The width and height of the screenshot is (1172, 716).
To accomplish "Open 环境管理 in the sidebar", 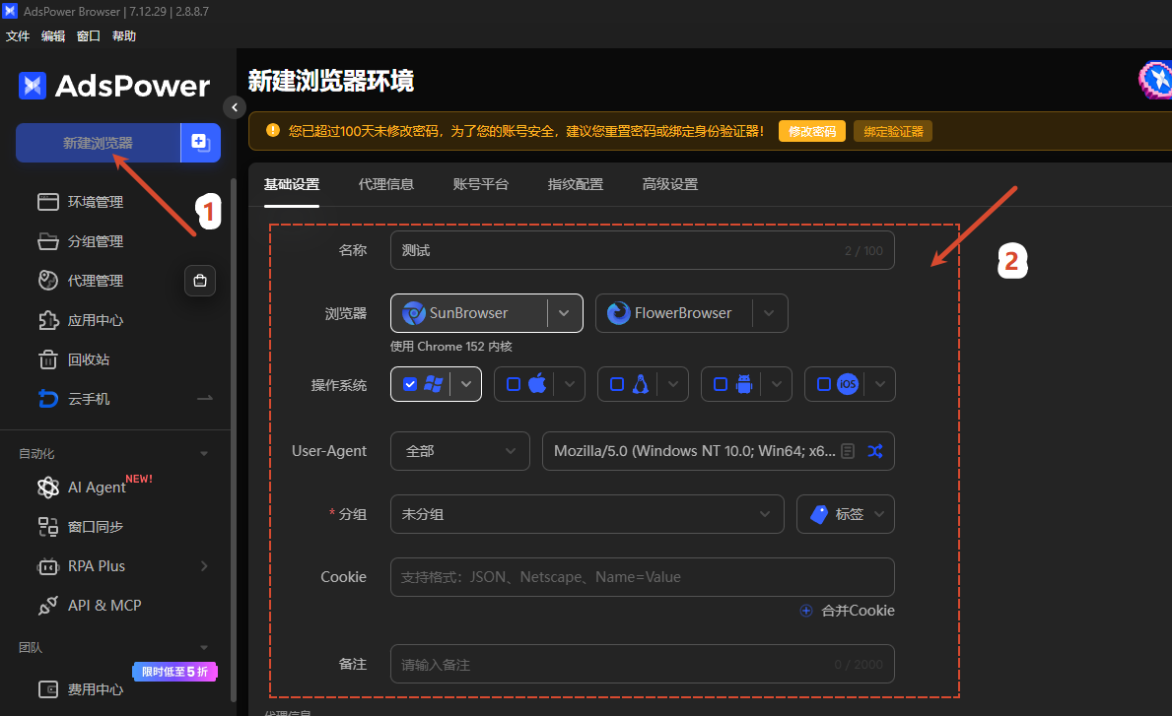I will coord(96,202).
